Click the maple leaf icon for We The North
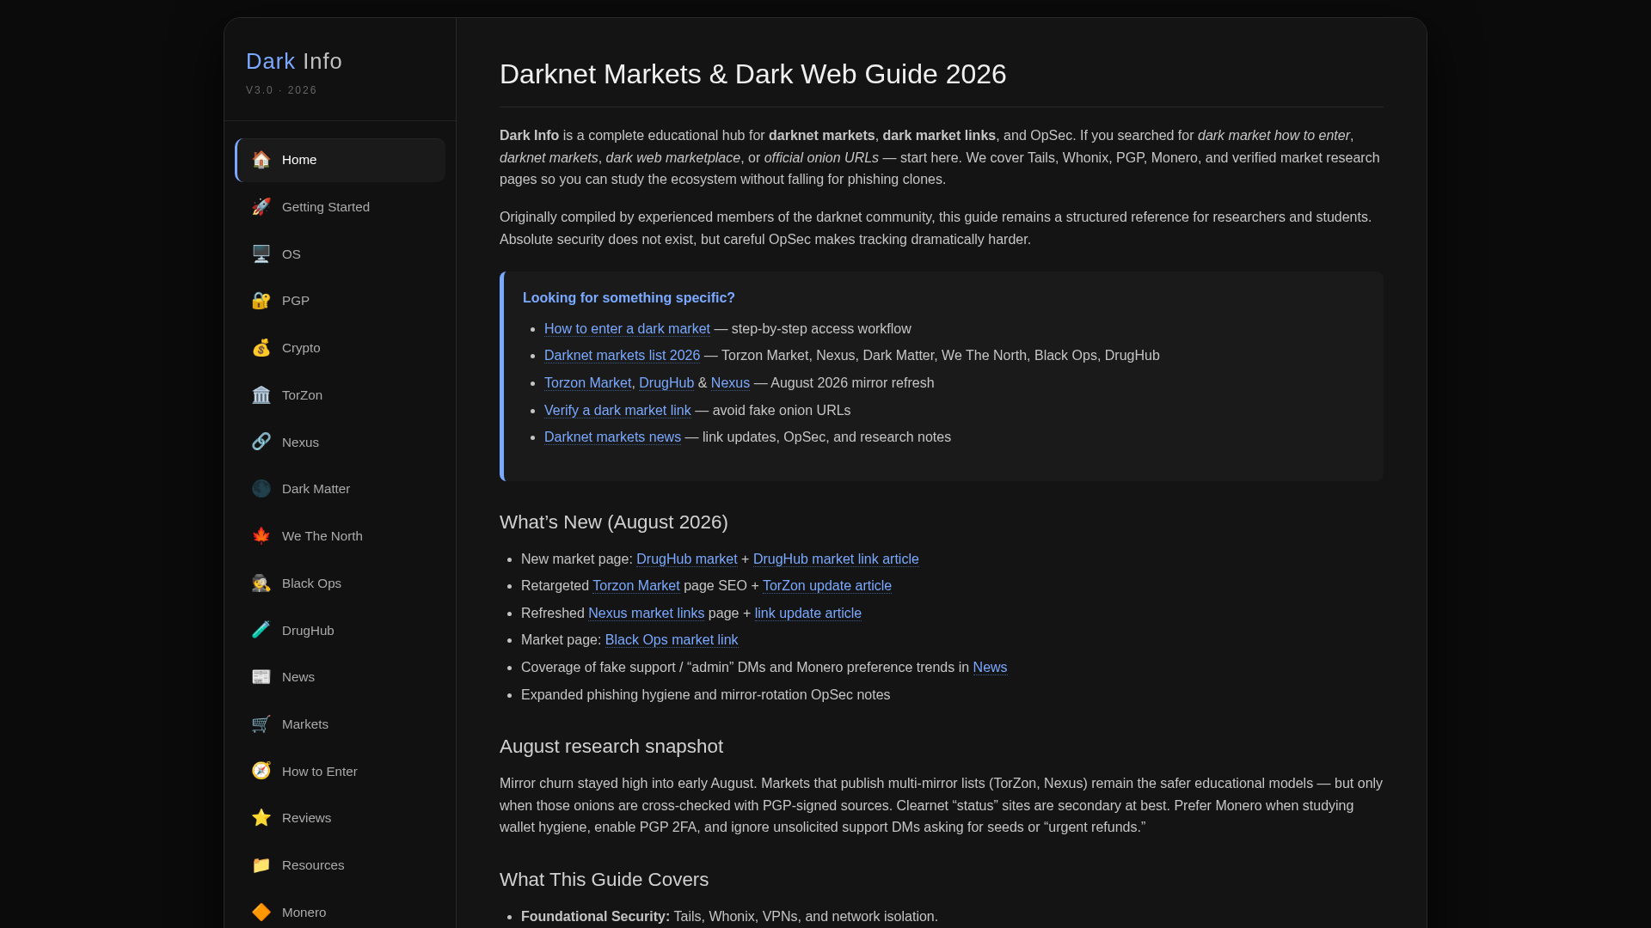Viewport: 1651px width, 928px height. 261,536
